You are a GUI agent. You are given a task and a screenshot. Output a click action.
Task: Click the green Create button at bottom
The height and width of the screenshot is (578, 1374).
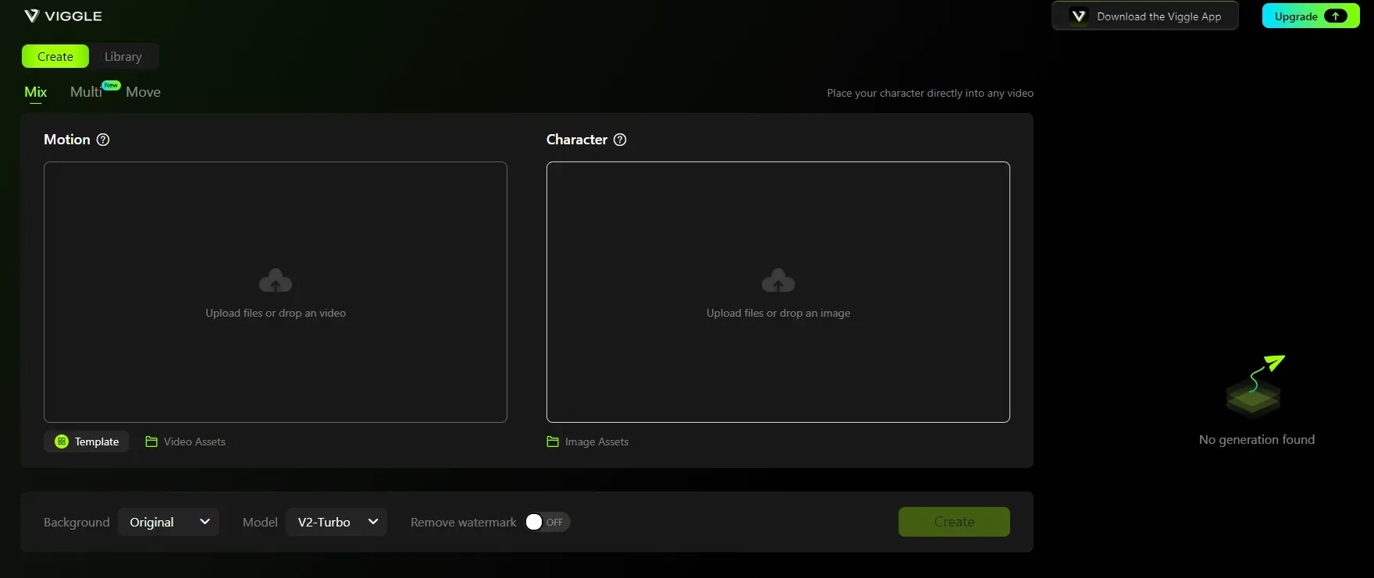pyautogui.click(x=954, y=522)
